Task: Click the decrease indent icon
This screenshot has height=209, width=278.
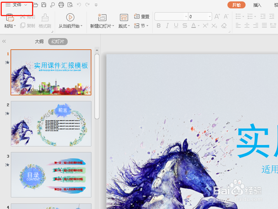Action: (263, 16)
